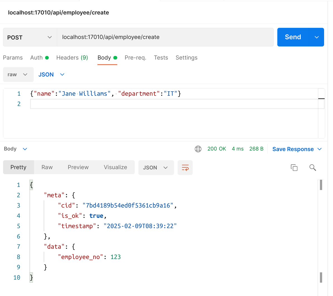Click the globe network information icon
The width and height of the screenshot is (333, 296).
198,149
